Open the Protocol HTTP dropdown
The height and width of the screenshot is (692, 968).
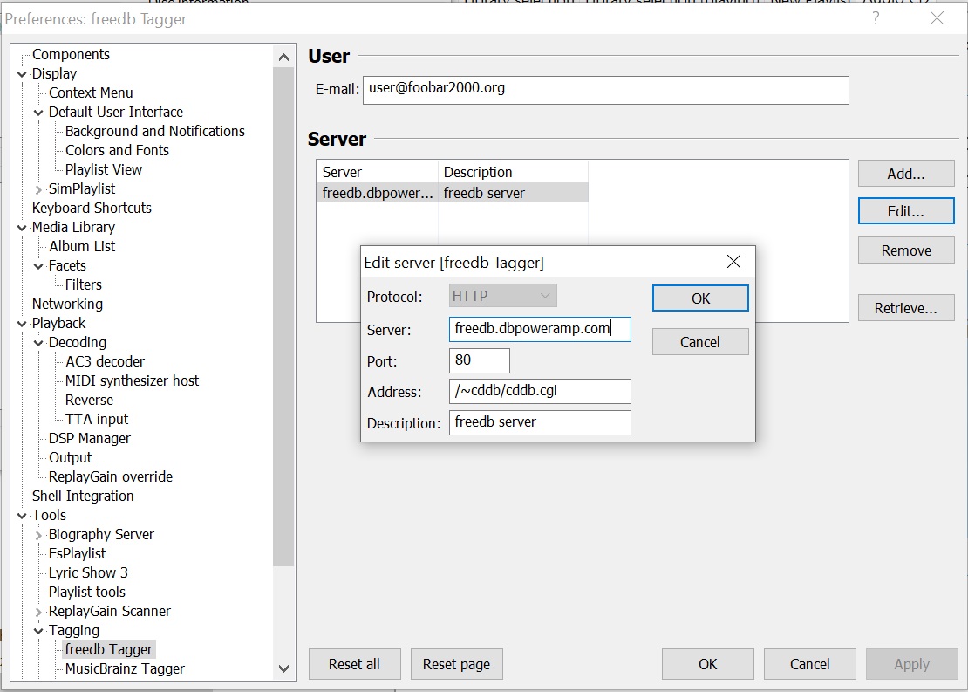503,296
